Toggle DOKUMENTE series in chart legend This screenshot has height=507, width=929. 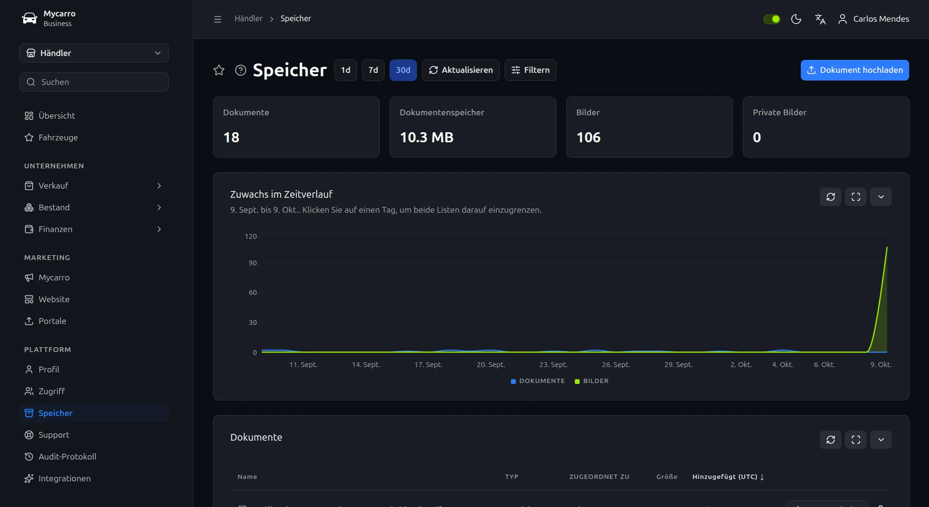(x=537, y=381)
